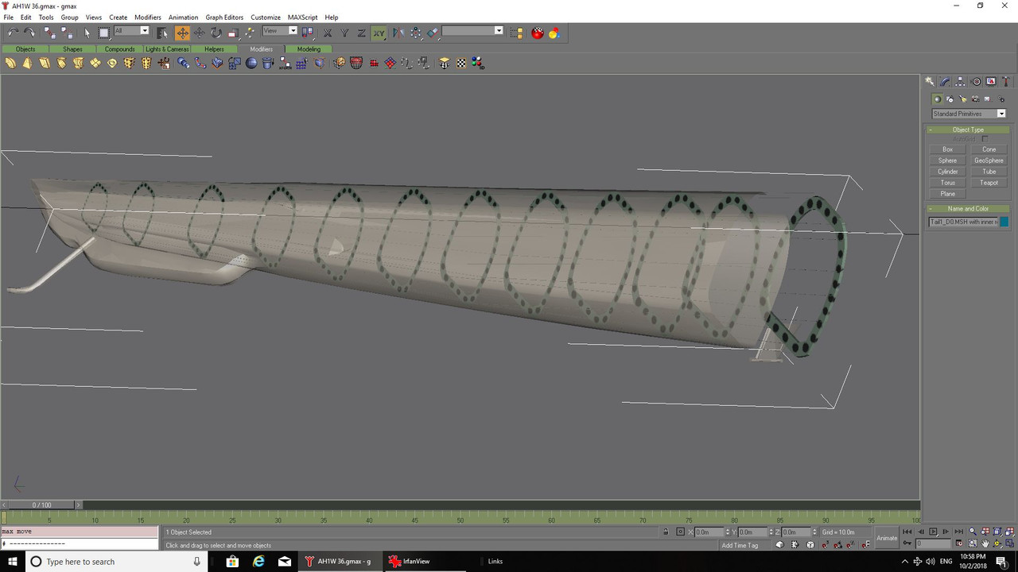Click the Key Mode toggle icon
This screenshot has width=1018, height=572.
907,544
